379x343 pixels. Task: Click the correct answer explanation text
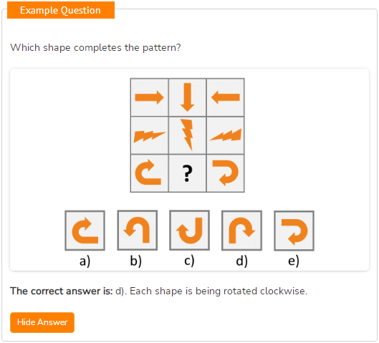point(158,291)
